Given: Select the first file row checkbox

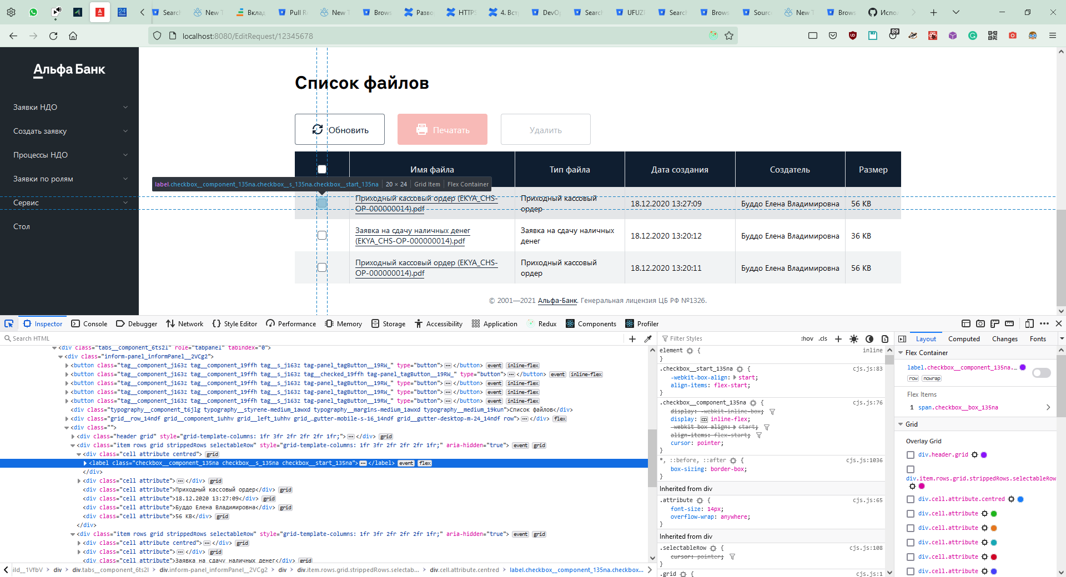Looking at the screenshot, I should pyautogui.click(x=321, y=204).
